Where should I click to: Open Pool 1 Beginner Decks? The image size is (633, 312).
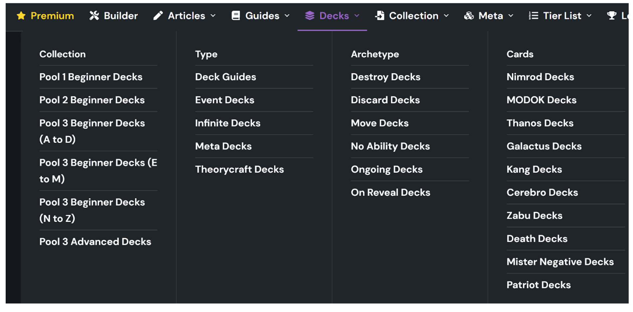[x=91, y=77]
